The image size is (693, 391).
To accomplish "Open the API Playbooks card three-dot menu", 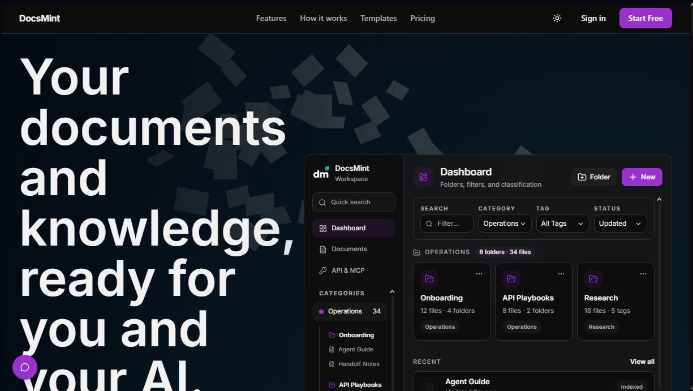I will pos(561,274).
